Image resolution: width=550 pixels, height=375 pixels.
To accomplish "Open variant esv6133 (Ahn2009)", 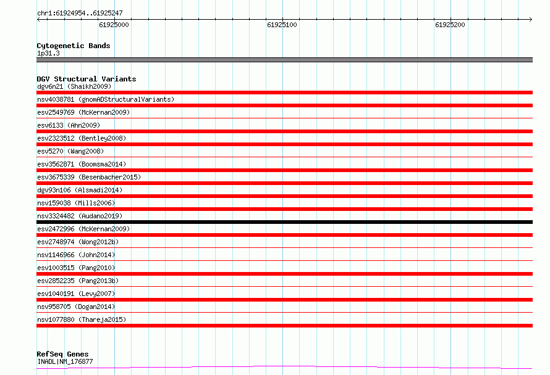I will pyautogui.click(x=69, y=125).
